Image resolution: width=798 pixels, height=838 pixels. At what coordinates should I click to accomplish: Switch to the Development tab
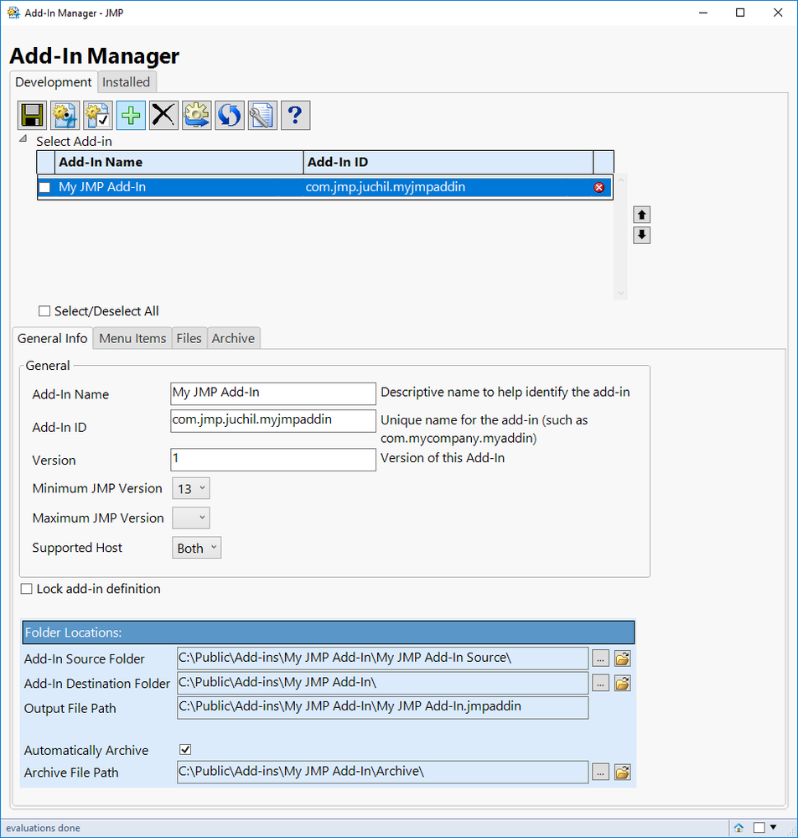[54, 81]
